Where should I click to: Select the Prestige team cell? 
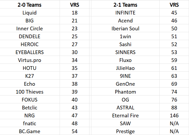point(125,131)
